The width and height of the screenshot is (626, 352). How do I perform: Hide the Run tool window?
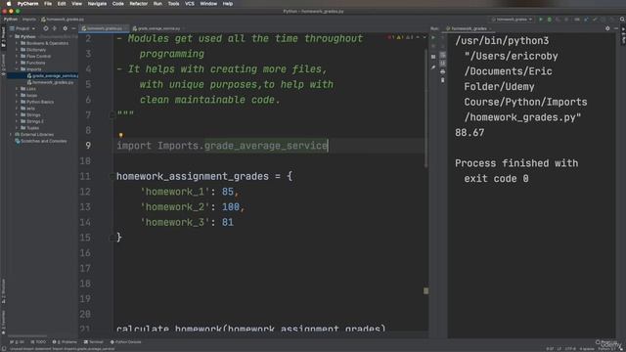pyautogui.click(x=616, y=28)
